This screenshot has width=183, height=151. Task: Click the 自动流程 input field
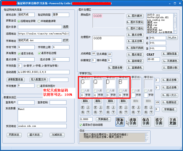click(x=44, y=72)
